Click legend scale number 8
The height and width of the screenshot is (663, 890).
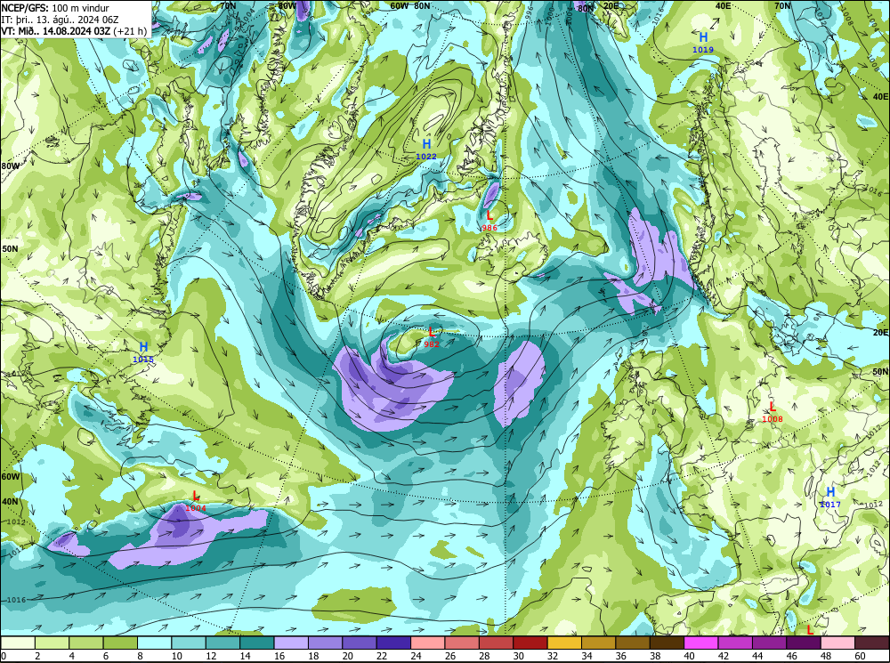(140, 656)
